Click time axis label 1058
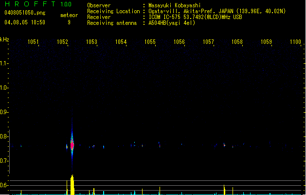306x195 pixels. click(237, 41)
